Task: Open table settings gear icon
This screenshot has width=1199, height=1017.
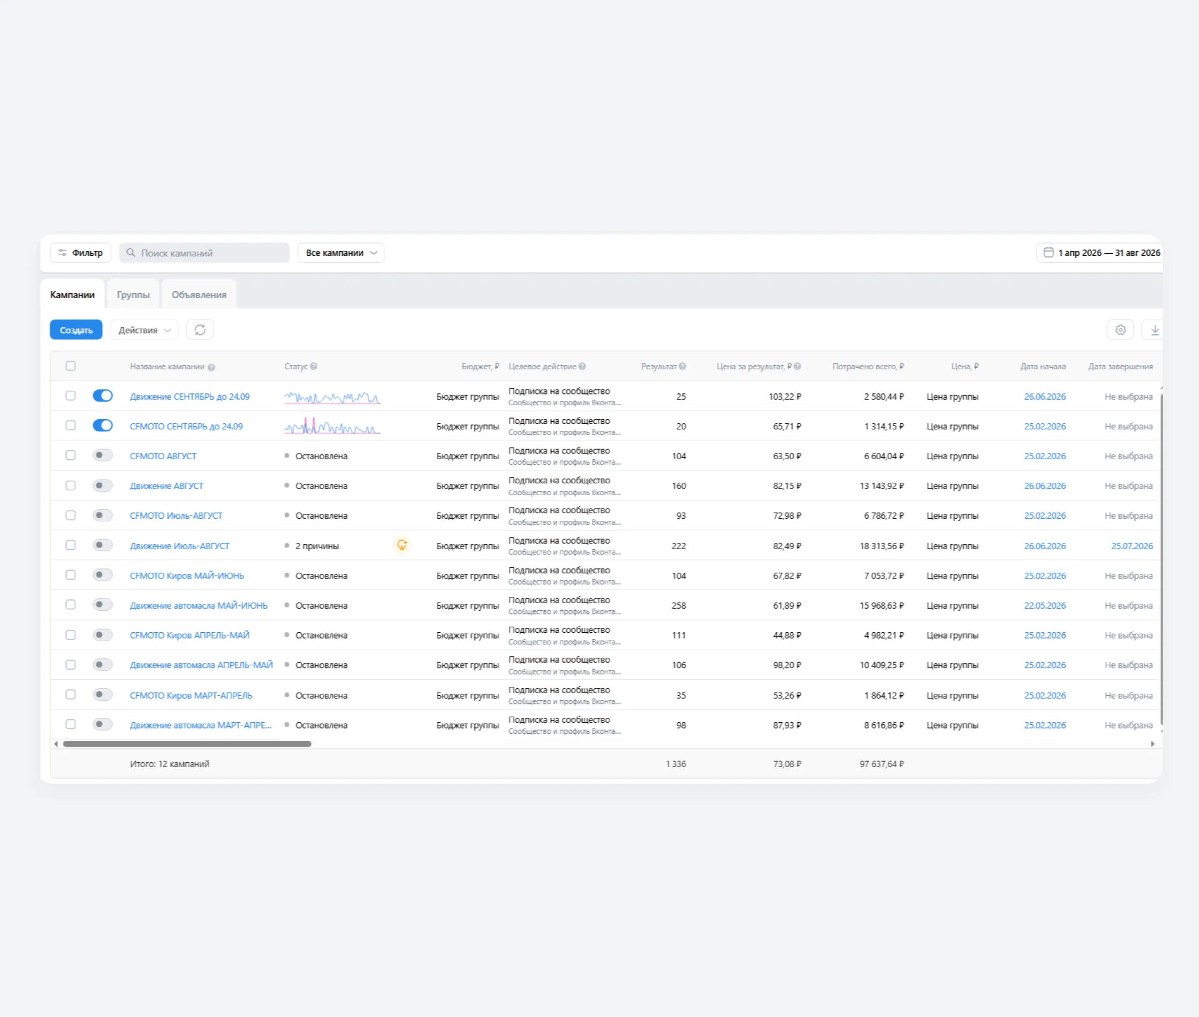Action: (1120, 330)
